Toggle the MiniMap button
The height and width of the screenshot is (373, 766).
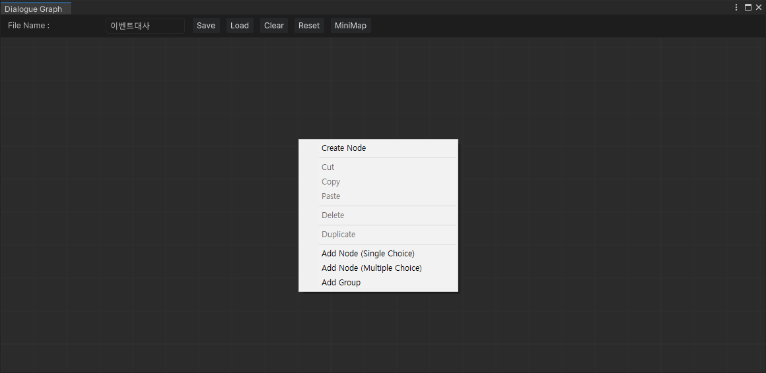tap(351, 26)
